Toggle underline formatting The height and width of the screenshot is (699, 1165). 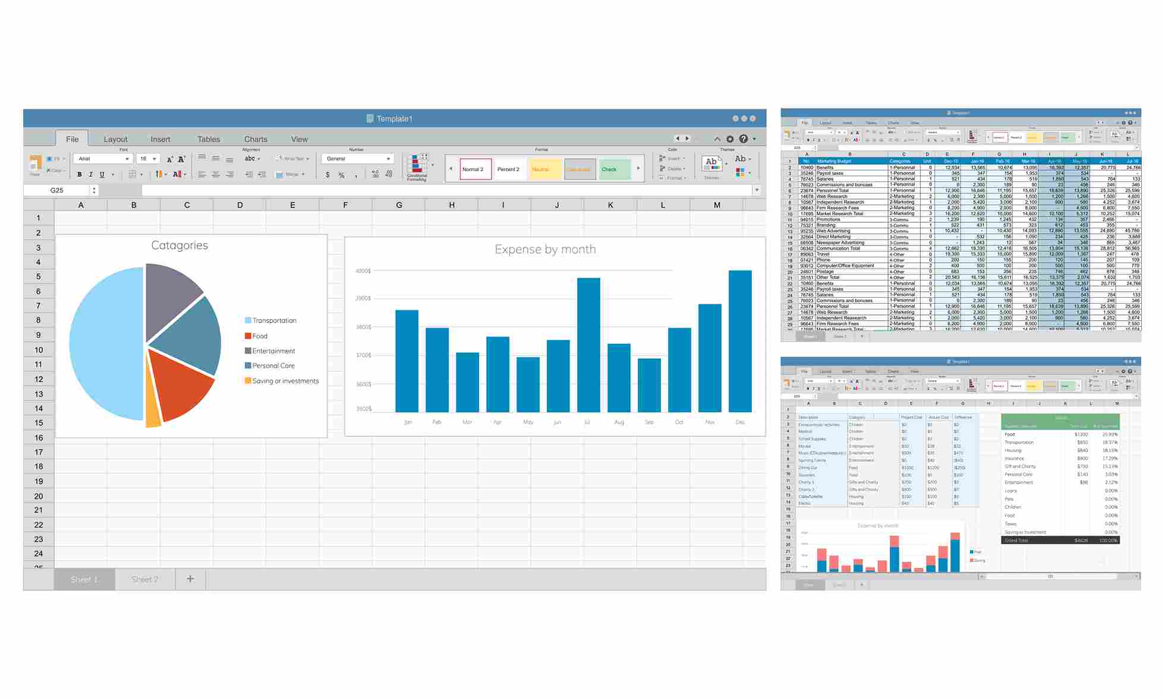pos(102,174)
